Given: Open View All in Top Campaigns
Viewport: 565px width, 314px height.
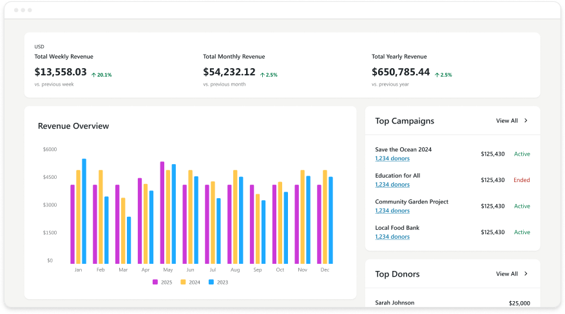Looking at the screenshot, I should tap(506, 120).
